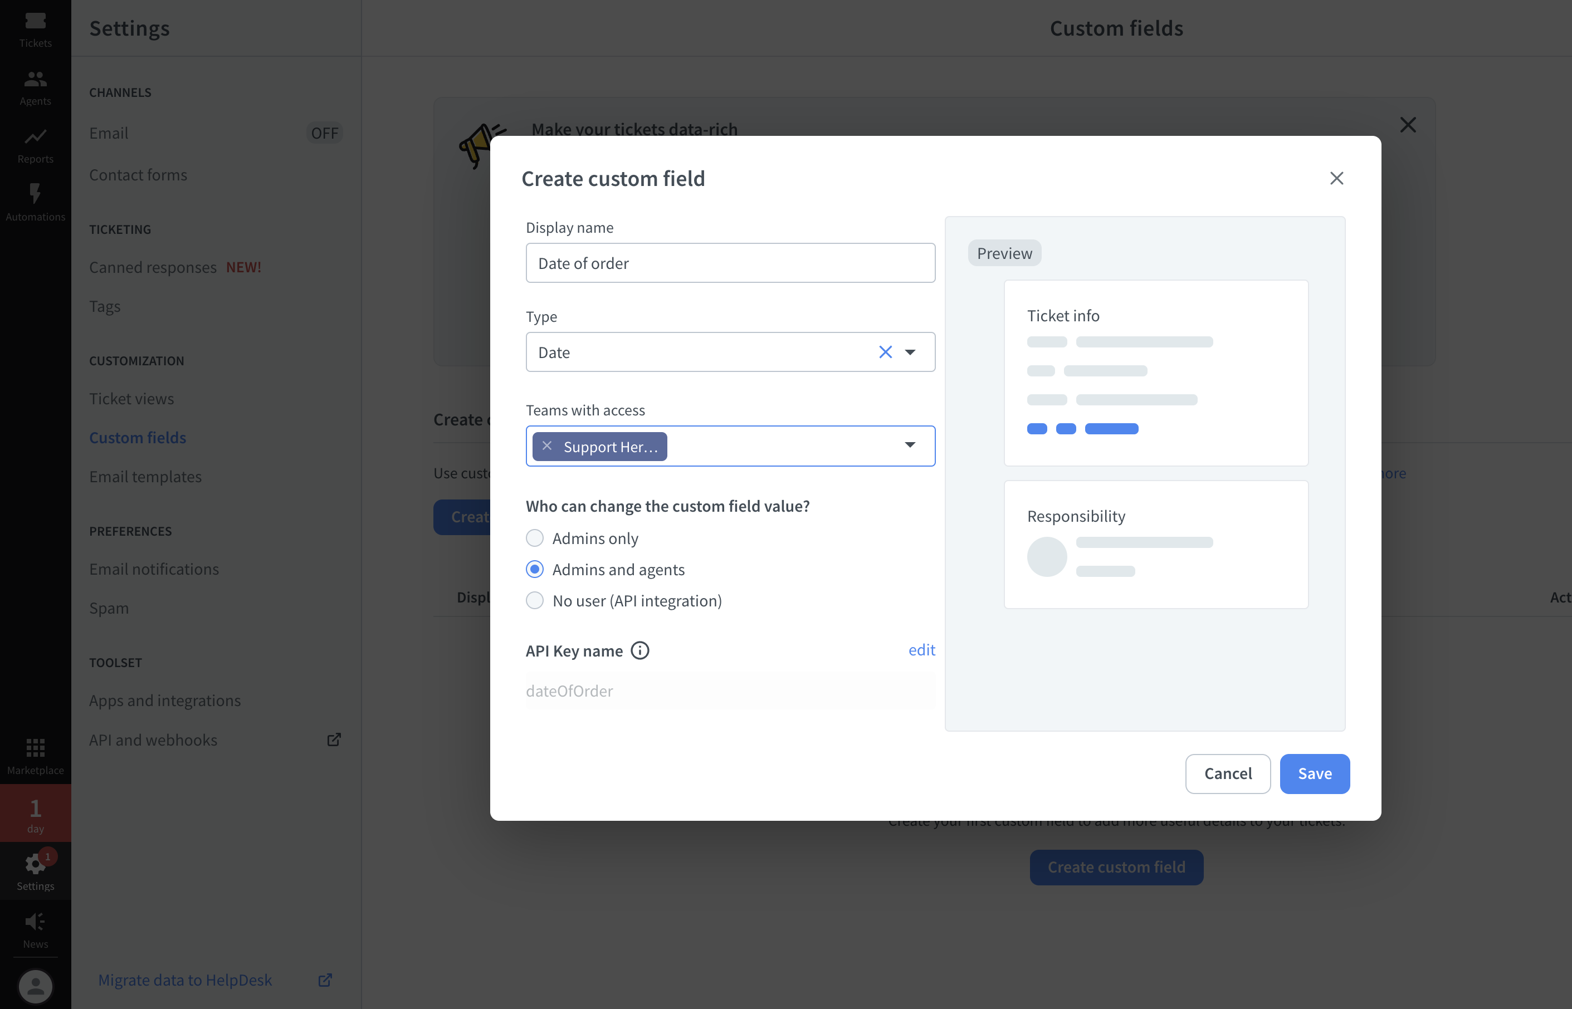This screenshot has width=1572, height=1009.
Task: Select No user API integration option
Action: coord(533,600)
